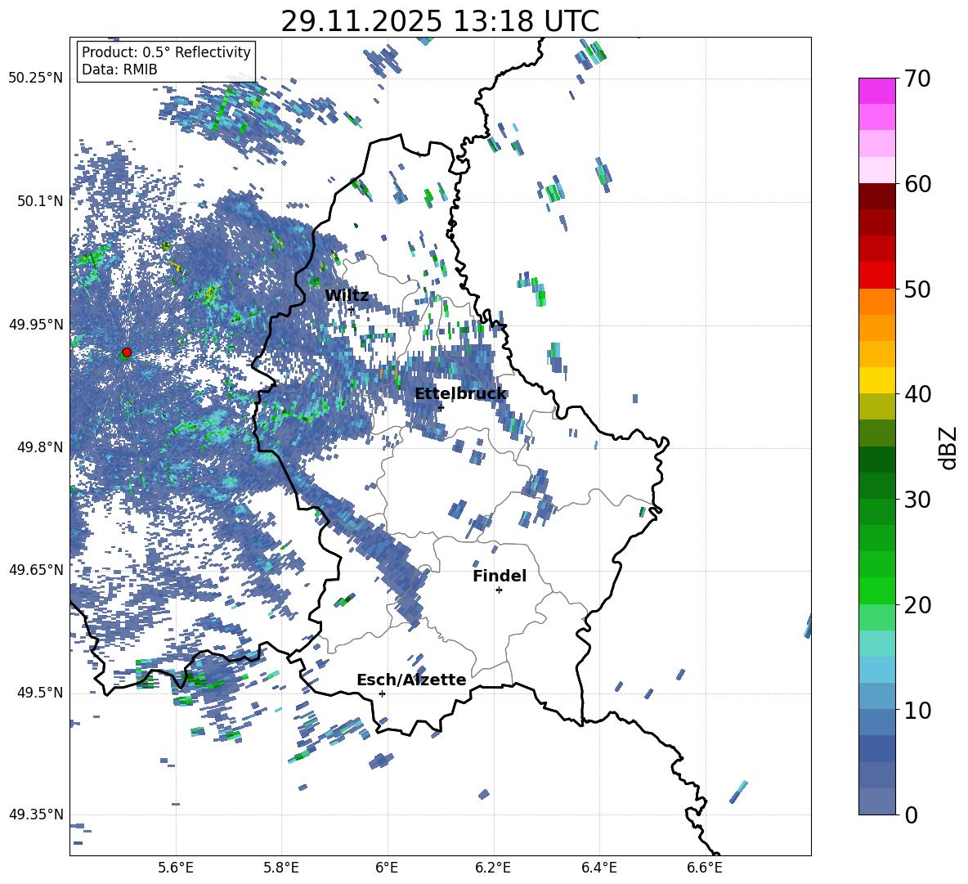Viewport: 968px width, 884px height.
Task: Click the 6.4°E longitude label
Action: tap(598, 868)
